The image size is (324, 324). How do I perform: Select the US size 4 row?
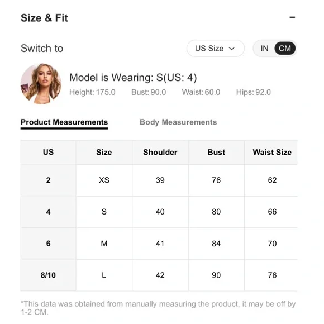click(x=159, y=212)
